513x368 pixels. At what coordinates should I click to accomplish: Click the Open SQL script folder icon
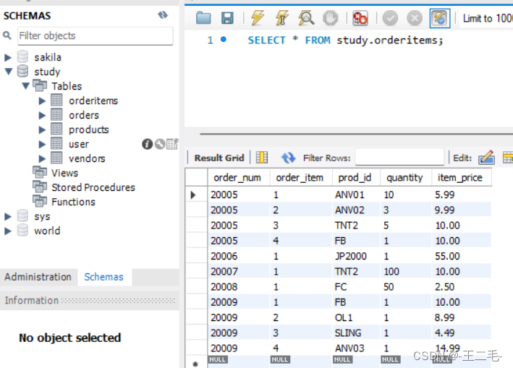pyautogui.click(x=203, y=18)
